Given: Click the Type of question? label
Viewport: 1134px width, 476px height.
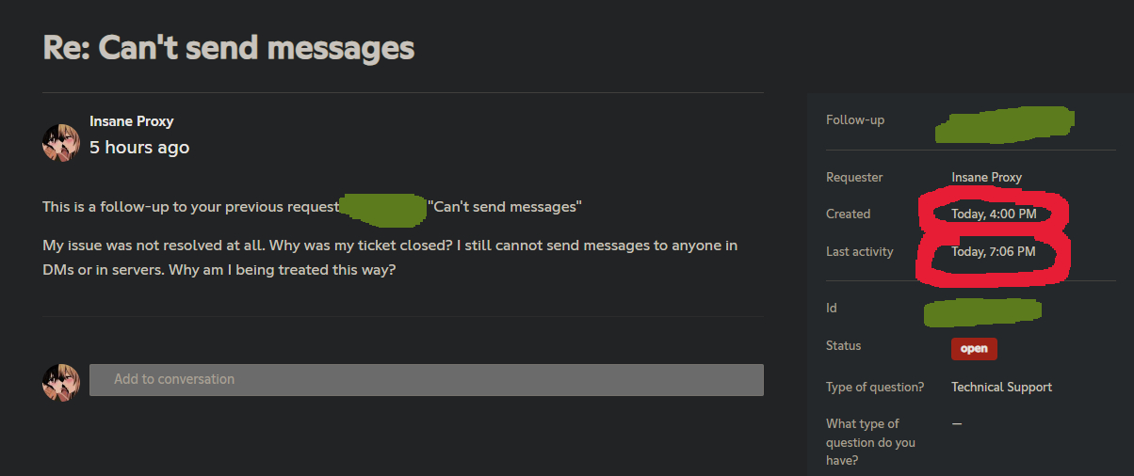Looking at the screenshot, I should (x=875, y=387).
